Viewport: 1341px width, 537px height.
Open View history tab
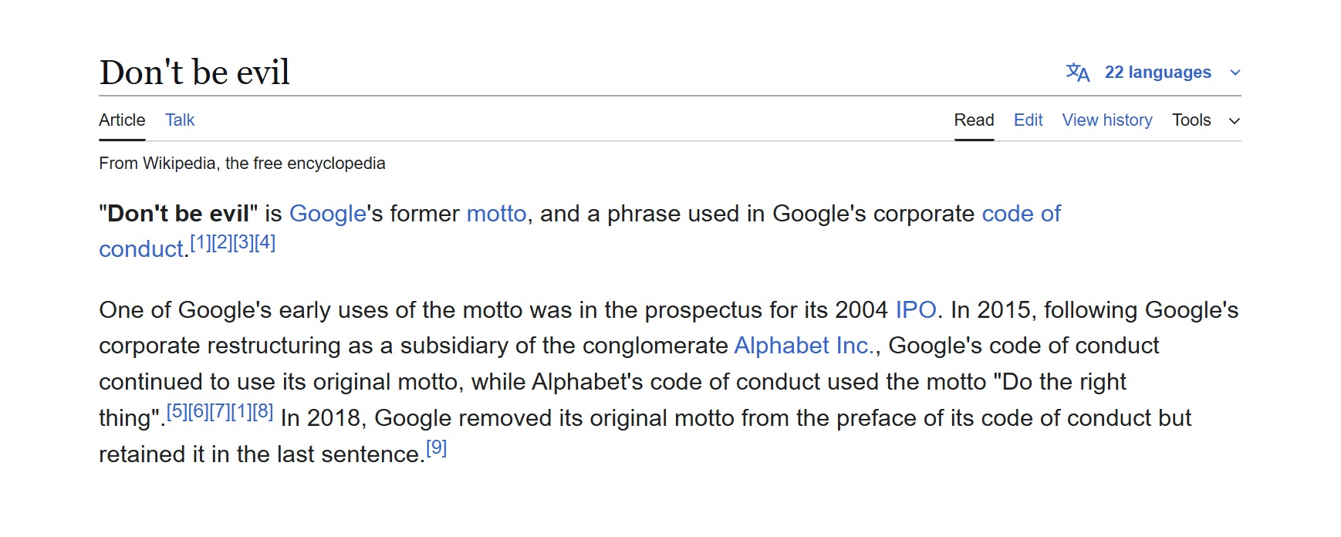(x=1107, y=120)
